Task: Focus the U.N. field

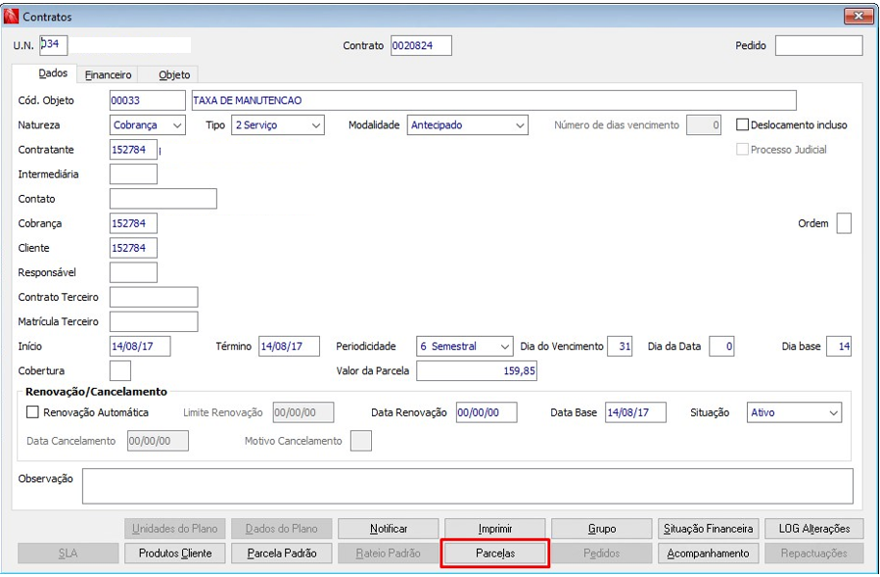Action: (53, 45)
